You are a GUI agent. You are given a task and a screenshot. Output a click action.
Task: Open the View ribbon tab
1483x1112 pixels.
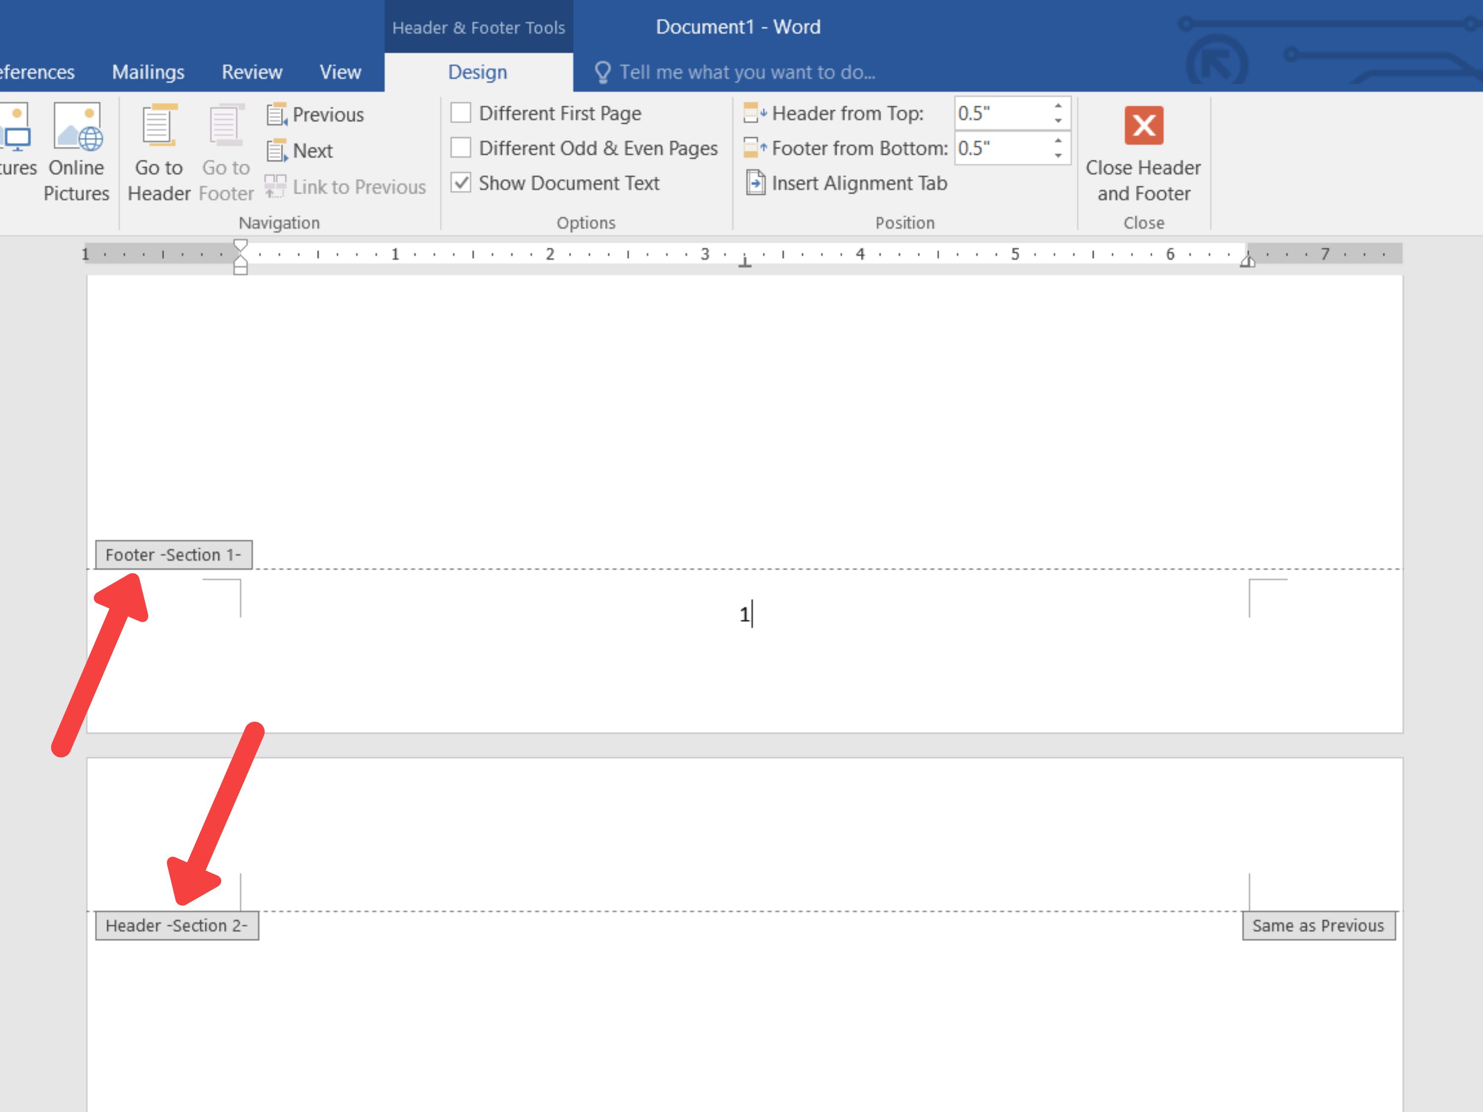coord(340,72)
